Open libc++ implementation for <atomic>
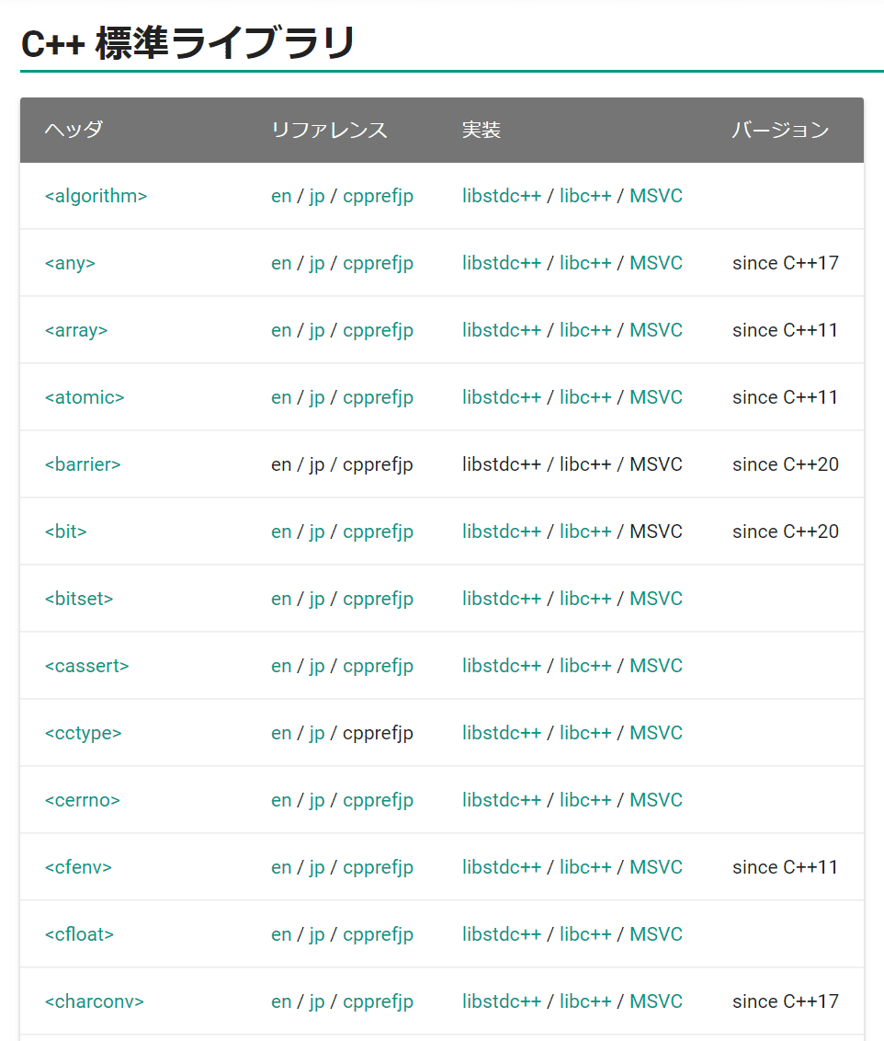This screenshot has width=884, height=1041. (585, 397)
